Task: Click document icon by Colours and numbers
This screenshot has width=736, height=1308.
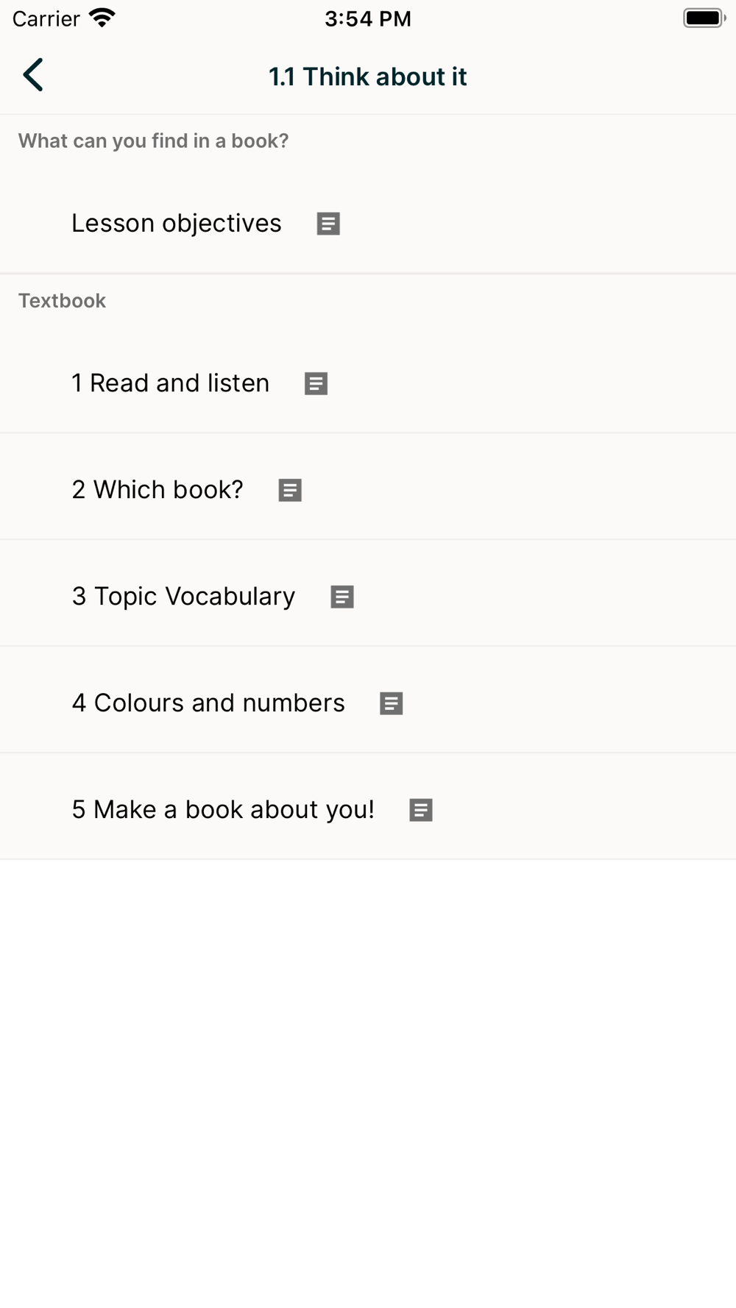Action: (391, 703)
